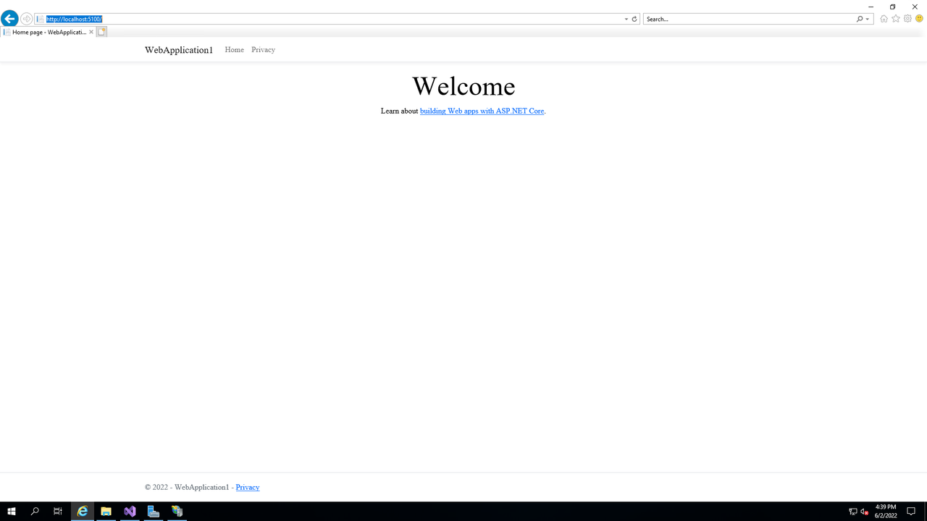Open Favorites with the star icon
927x521 pixels.
click(x=896, y=19)
